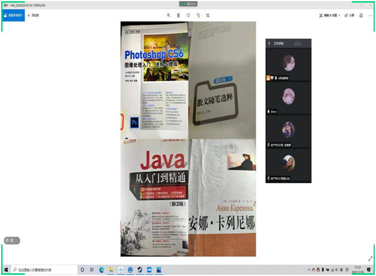Click the 腾讯会议 meeting bar at the top
Screen dimensions: 376x276
coord(188,4)
